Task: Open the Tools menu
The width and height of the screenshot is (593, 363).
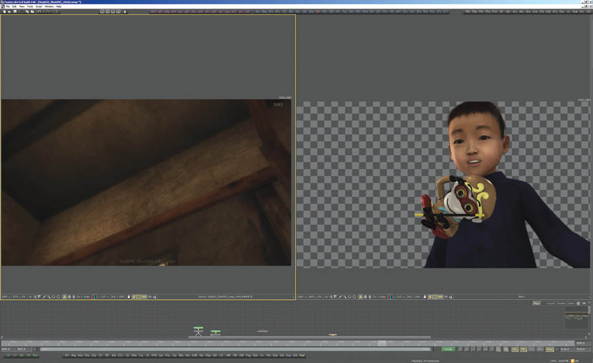Action: coord(30,7)
